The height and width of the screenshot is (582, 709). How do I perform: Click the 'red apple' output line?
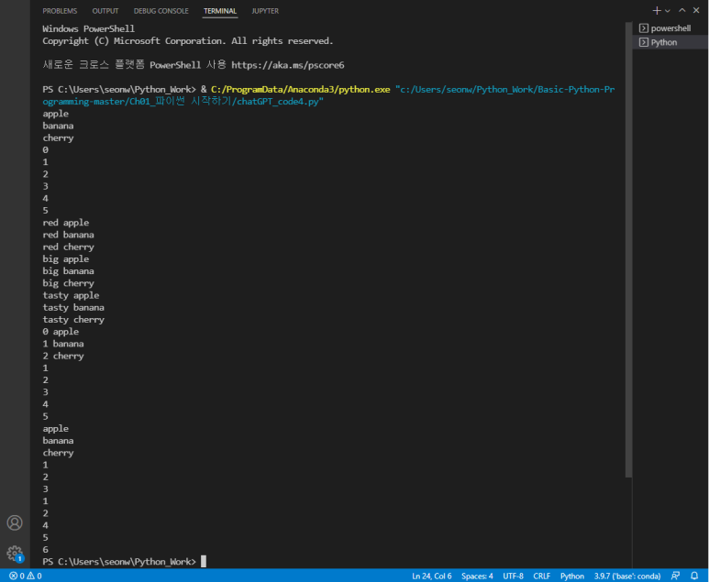tap(65, 223)
